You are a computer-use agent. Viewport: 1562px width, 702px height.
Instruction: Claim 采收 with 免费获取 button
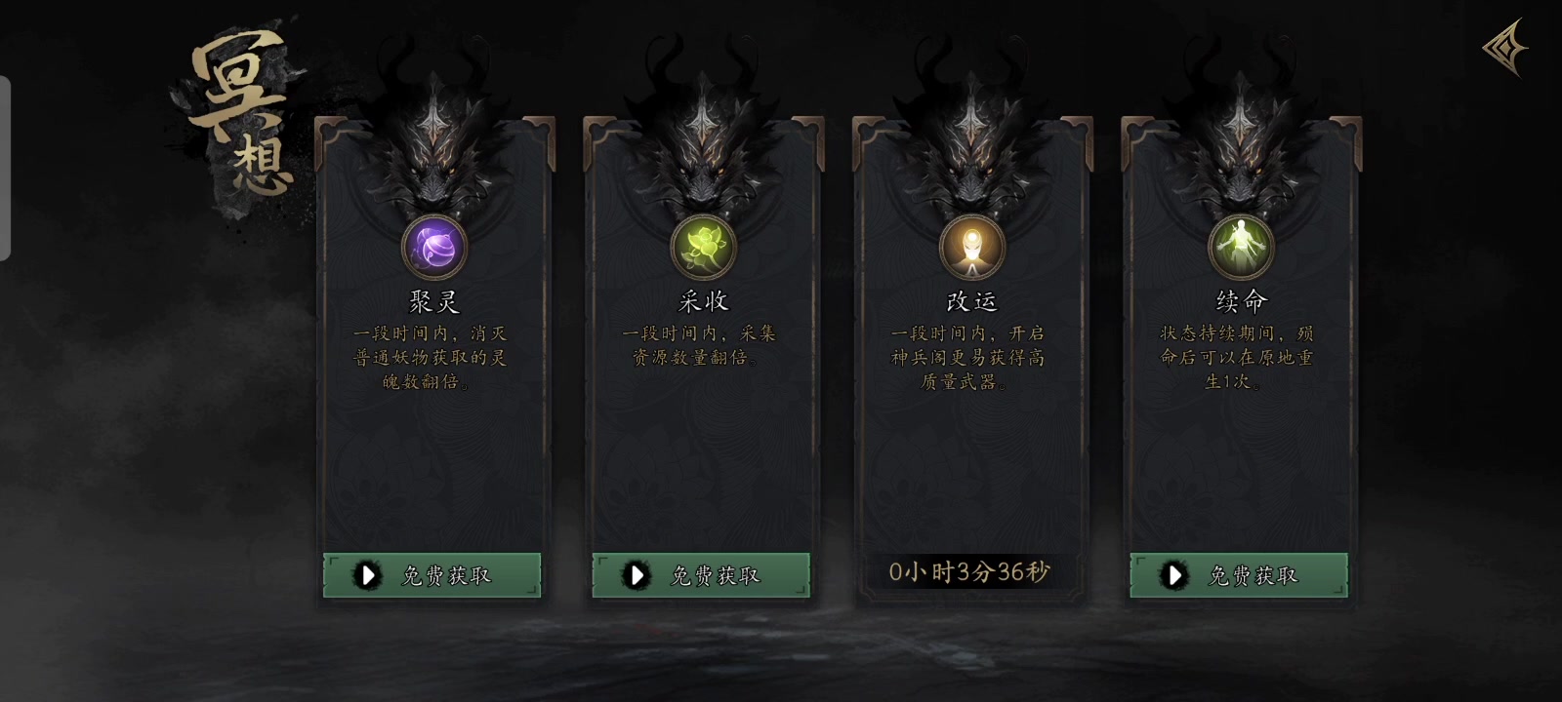pyautogui.click(x=701, y=575)
